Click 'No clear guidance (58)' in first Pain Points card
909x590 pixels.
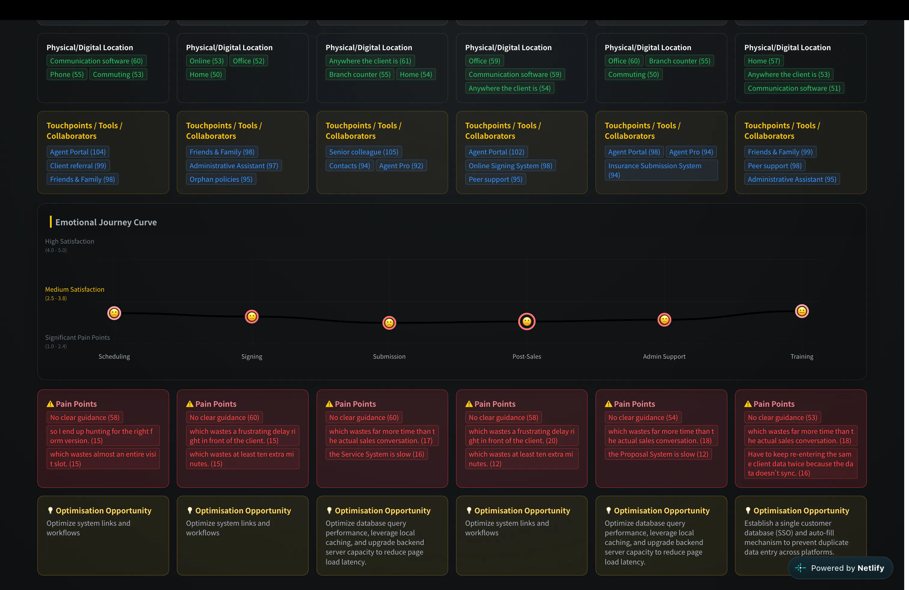click(85, 418)
